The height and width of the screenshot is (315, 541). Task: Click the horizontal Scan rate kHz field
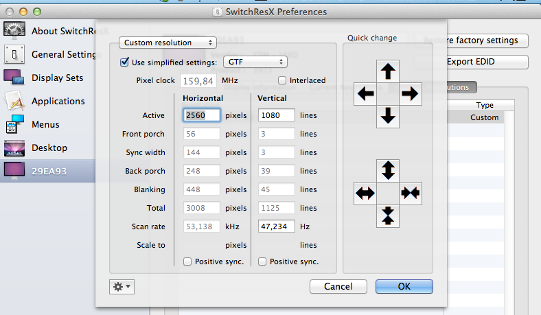(x=201, y=226)
